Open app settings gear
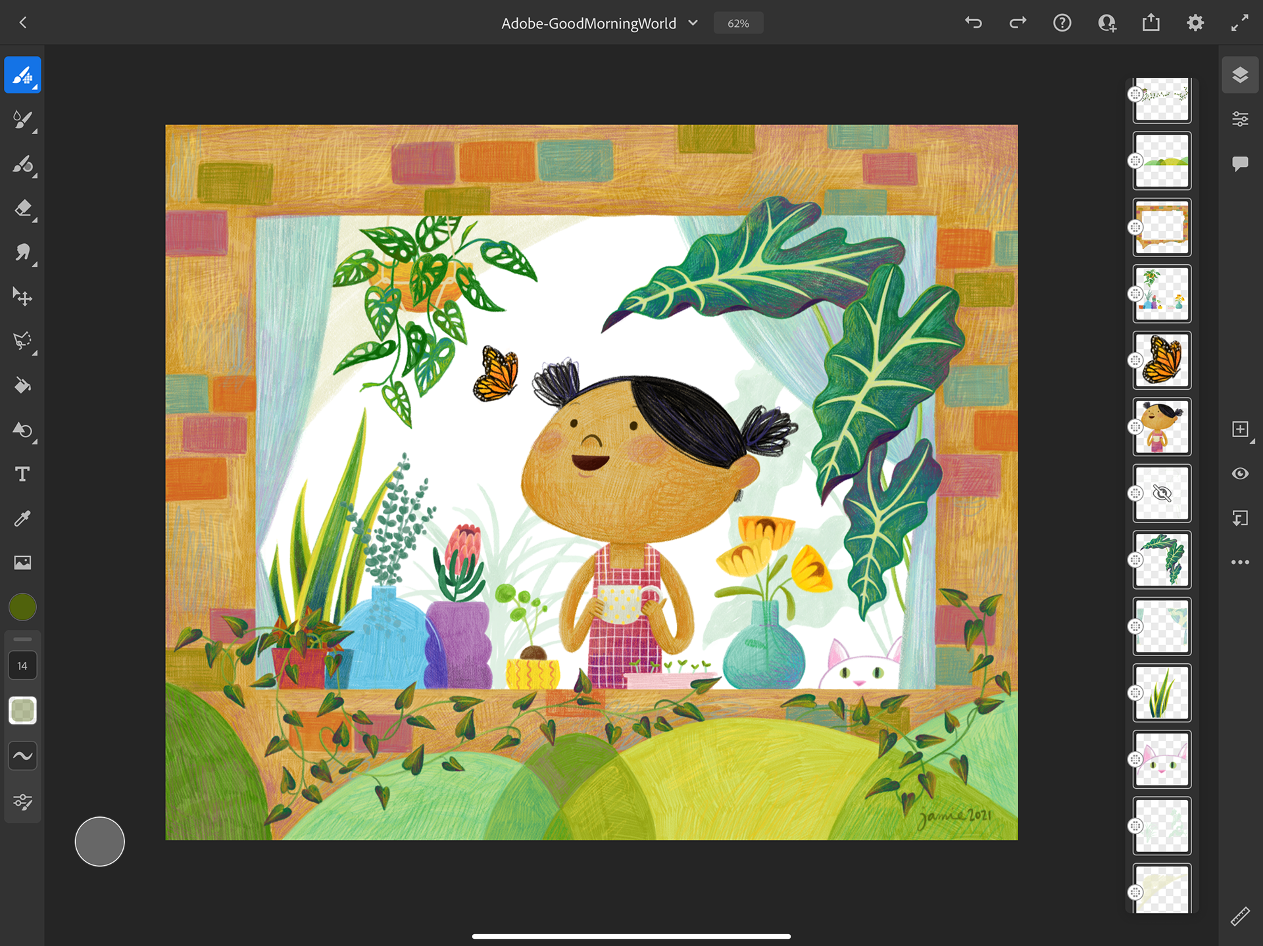Image resolution: width=1263 pixels, height=946 pixels. pos(1195,23)
